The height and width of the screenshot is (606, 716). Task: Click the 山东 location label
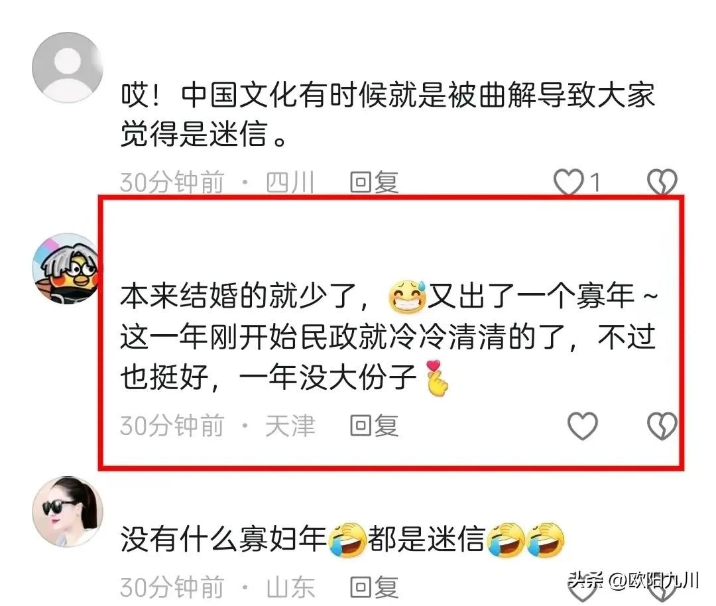point(290,587)
